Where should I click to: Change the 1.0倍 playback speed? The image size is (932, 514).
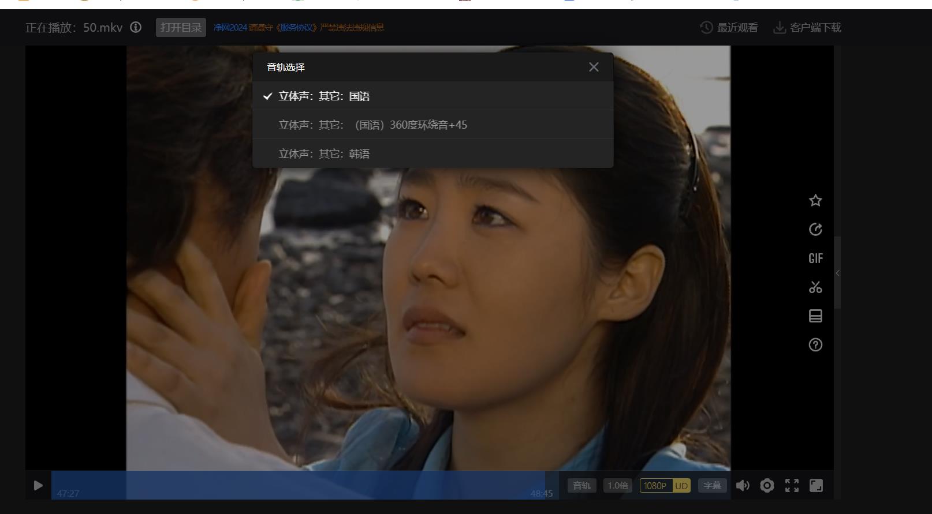617,486
